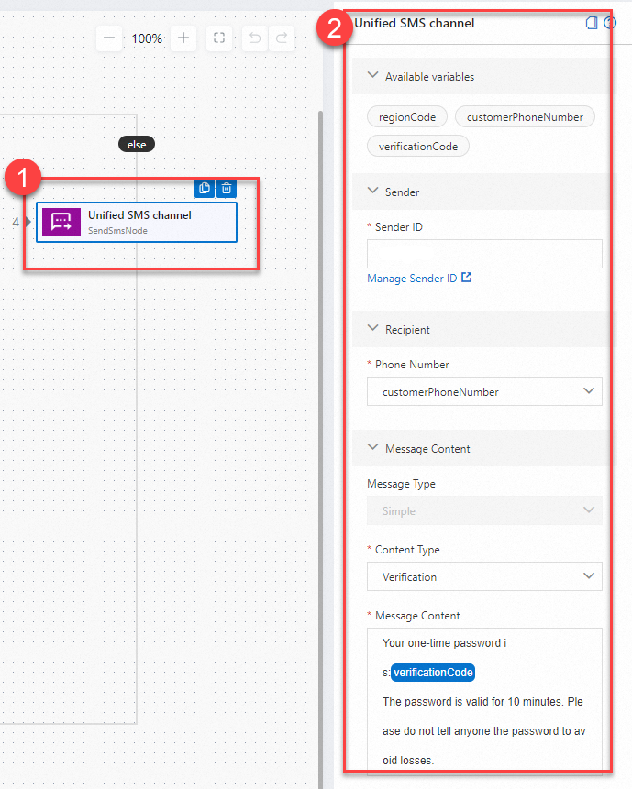Open Manage Sender ID external link icon
This screenshot has width=632, height=789.
pos(466,278)
